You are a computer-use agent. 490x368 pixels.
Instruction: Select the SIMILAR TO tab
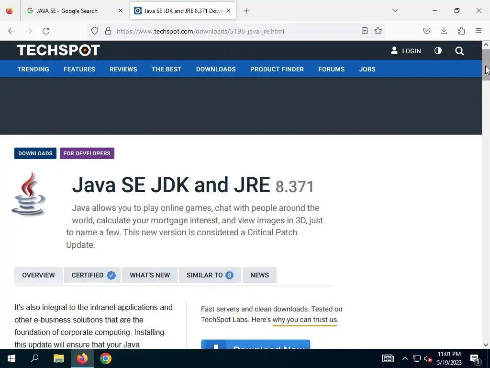tap(210, 275)
